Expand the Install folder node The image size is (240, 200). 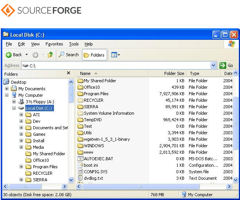point(21,140)
